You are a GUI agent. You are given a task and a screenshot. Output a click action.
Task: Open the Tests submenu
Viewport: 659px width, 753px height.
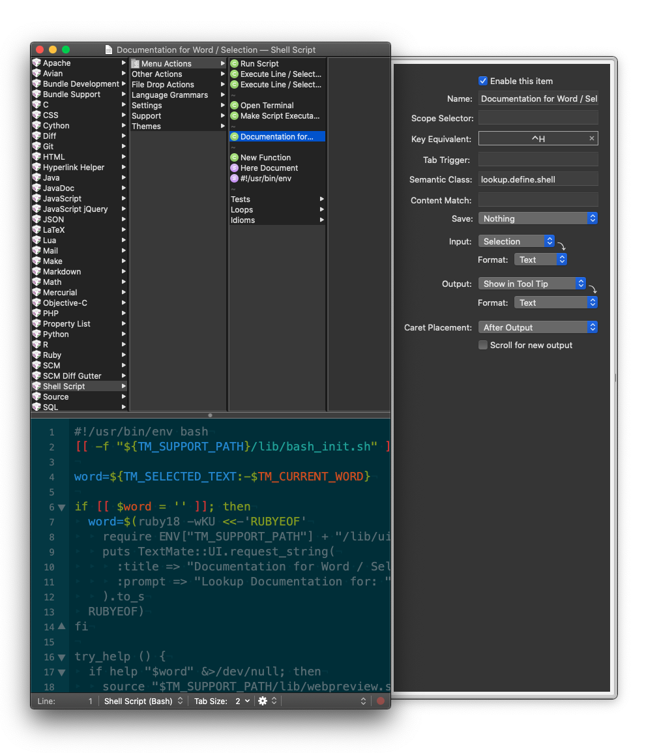click(x=278, y=199)
